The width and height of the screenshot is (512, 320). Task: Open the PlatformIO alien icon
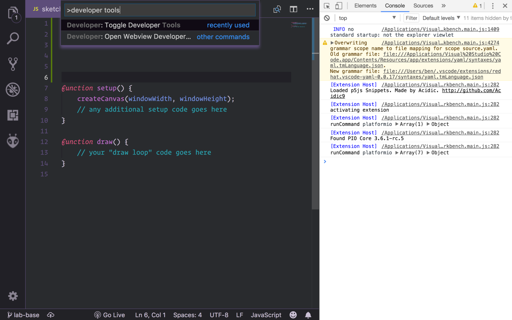coord(13,141)
